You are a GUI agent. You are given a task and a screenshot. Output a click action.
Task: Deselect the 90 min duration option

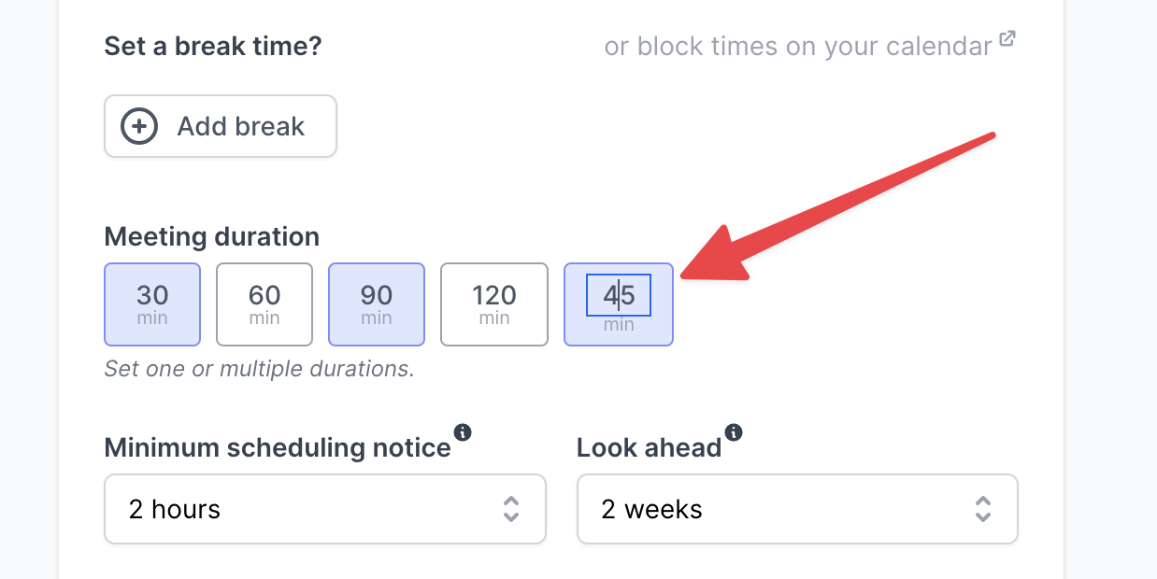coord(377,304)
